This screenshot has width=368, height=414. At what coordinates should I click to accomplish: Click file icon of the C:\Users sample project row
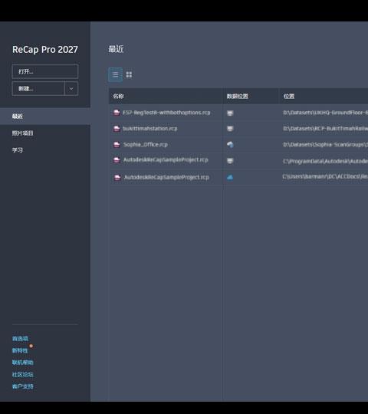[117, 177]
